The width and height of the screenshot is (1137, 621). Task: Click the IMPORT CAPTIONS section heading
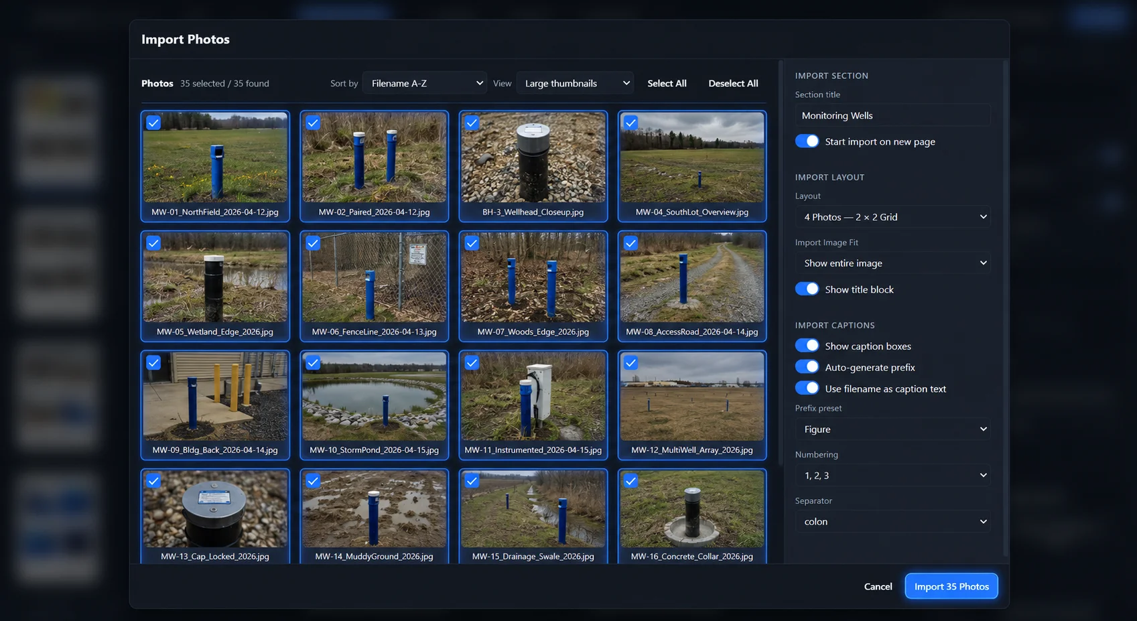pos(835,325)
